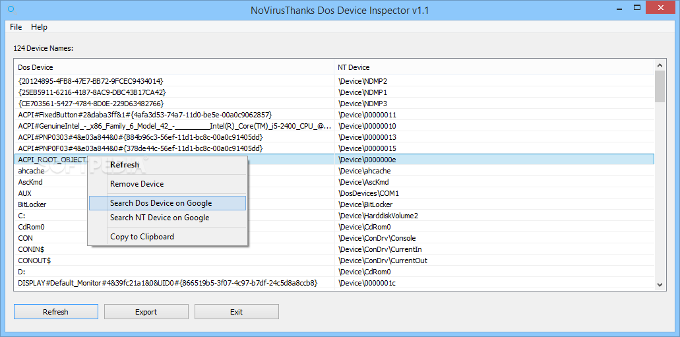Sort by Dos Device column header
This screenshot has height=337, width=680.
(174, 67)
